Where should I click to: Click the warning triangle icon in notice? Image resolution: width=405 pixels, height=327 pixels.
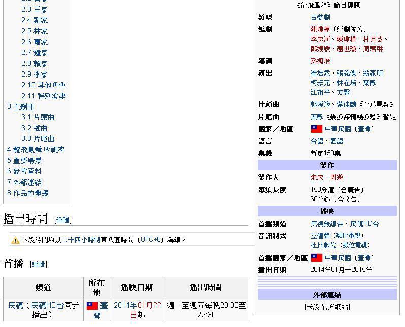15,240
